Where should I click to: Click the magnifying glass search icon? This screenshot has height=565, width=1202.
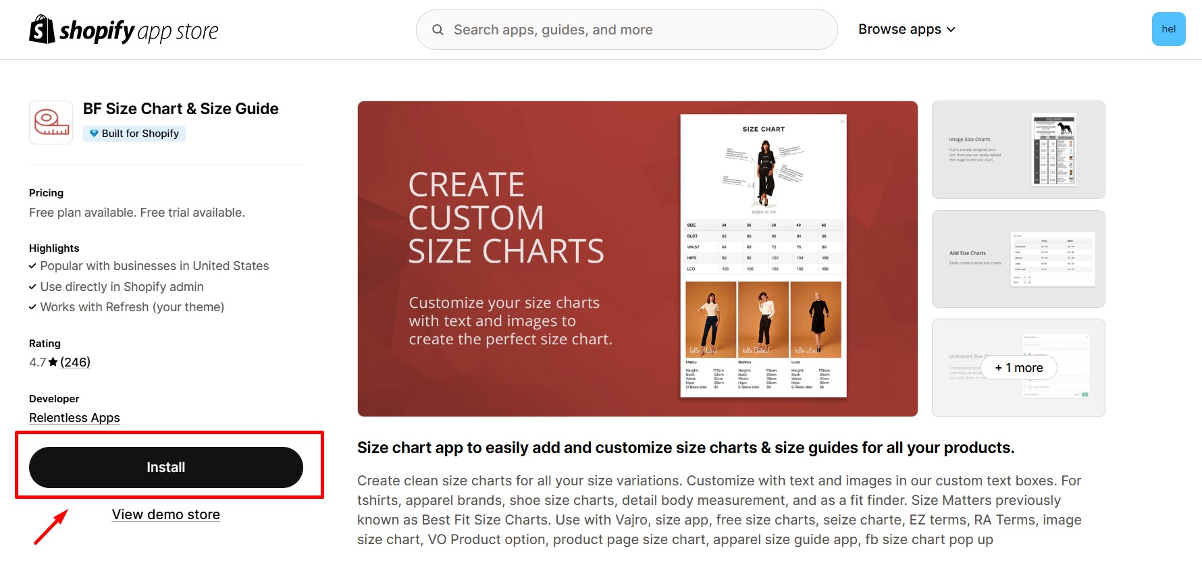438,30
